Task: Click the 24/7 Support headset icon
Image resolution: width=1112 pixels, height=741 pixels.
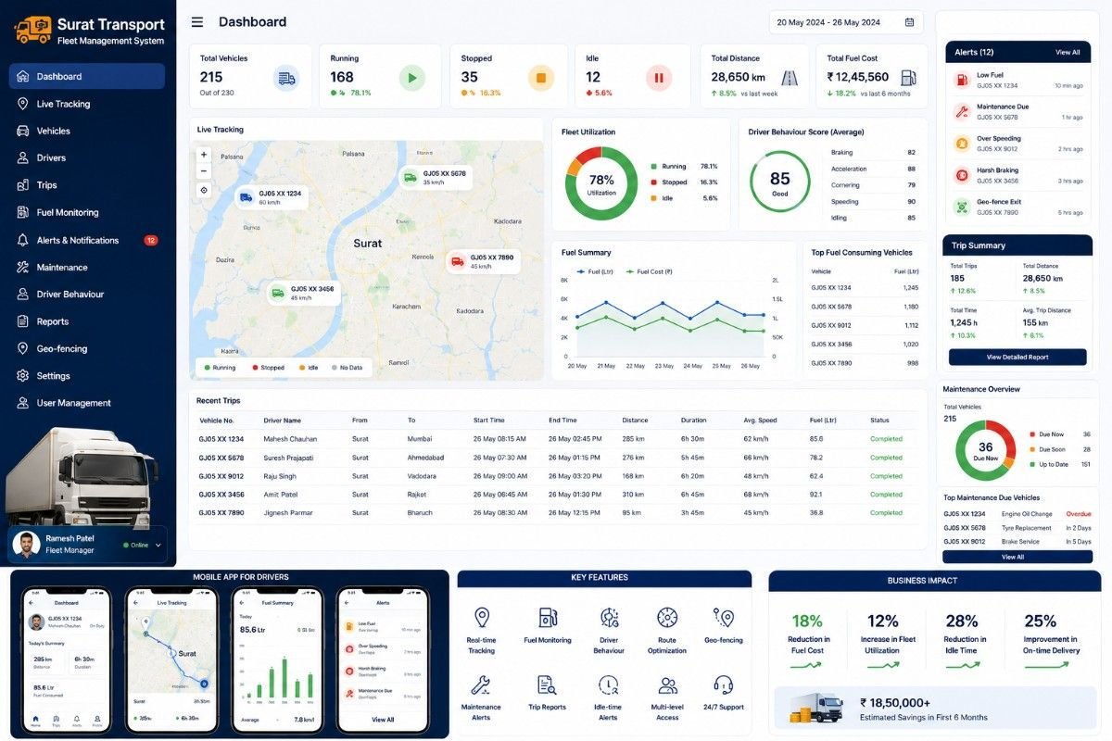Action: (724, 685)
